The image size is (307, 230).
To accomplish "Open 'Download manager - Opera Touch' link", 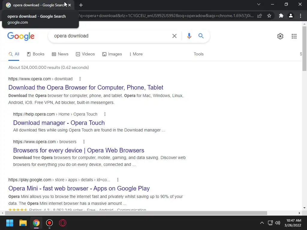I will pos(59,123).
